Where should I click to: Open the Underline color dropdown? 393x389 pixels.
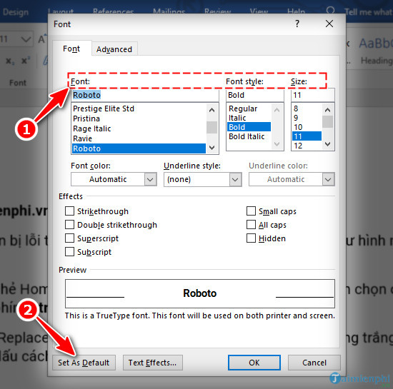pyautogui.click(x=328, y=179)
